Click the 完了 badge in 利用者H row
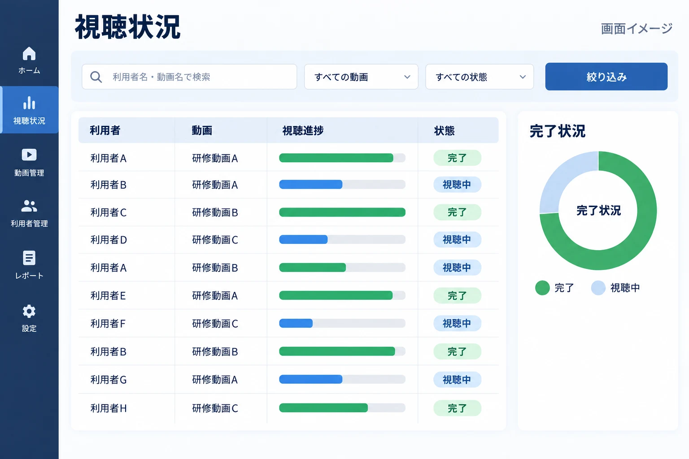Image resolution: width=689 pixels, height=459 pixels. tap(457, 408)
